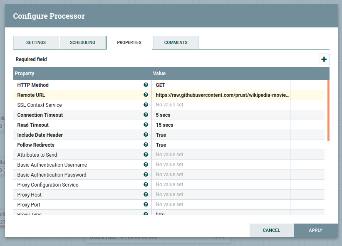Click help icon next to HTTP Method
The image size is (342, 246).
[146, 85]
